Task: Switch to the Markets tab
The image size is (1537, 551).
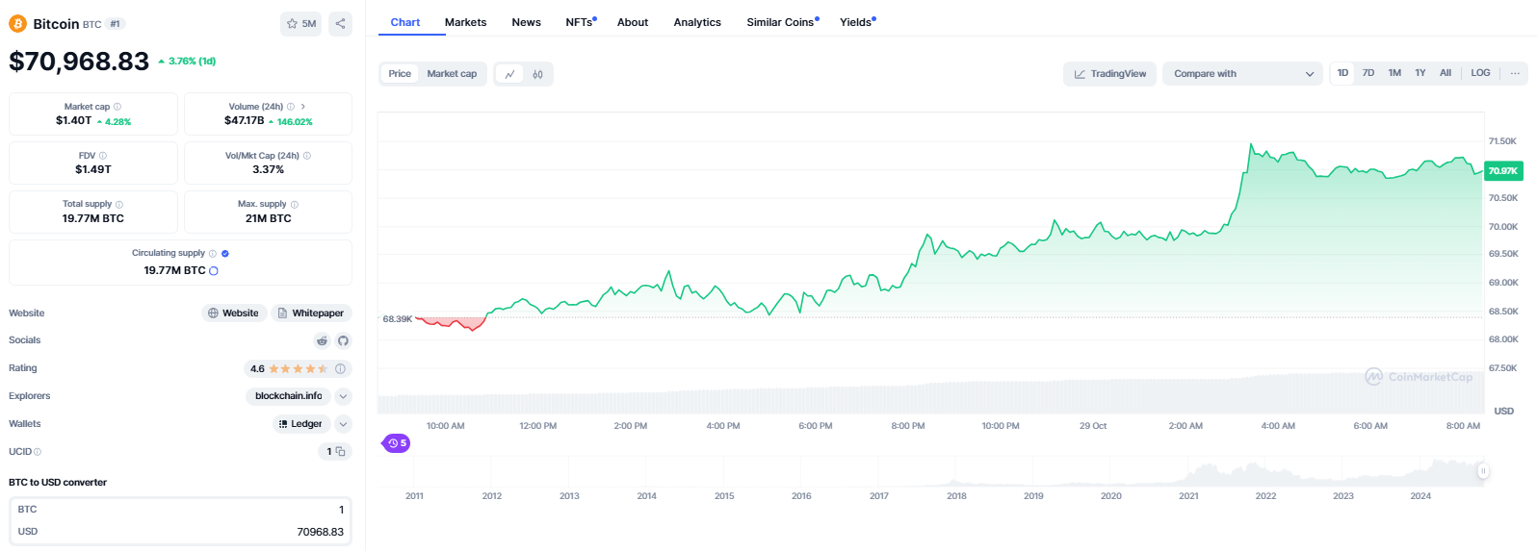Action: pyautogui.click(x=465, y=22)
